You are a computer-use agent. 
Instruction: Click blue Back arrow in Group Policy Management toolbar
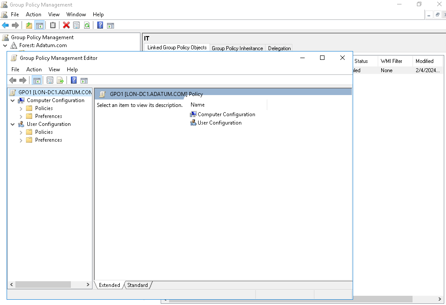(5, 25)
